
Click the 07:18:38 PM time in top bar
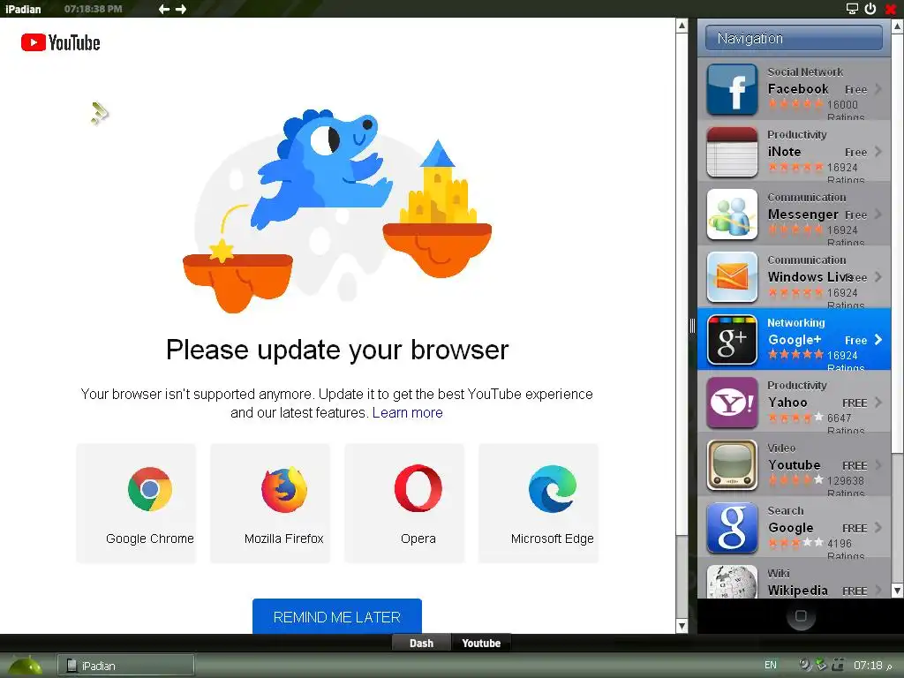[94, 9]
